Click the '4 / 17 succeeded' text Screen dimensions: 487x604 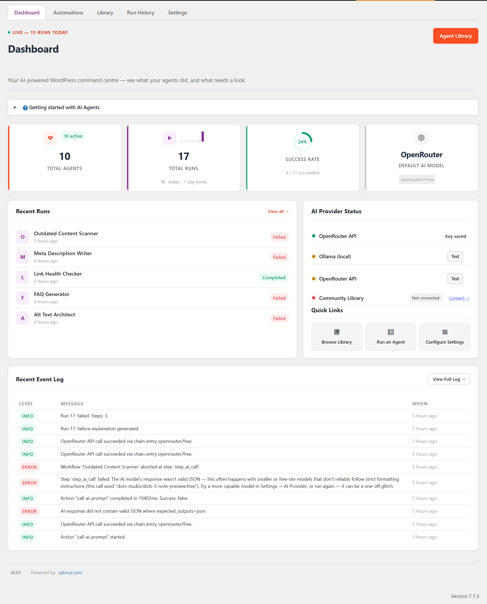pyautogui.click(x=302, y=173)
